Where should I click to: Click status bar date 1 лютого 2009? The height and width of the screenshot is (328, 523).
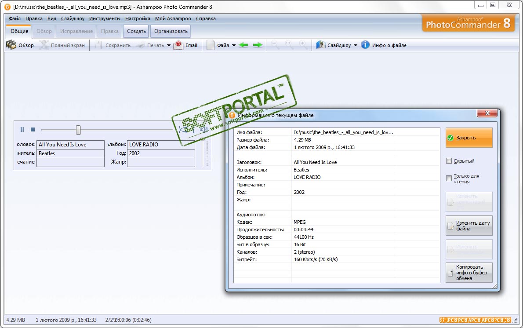tap(66, 320)
